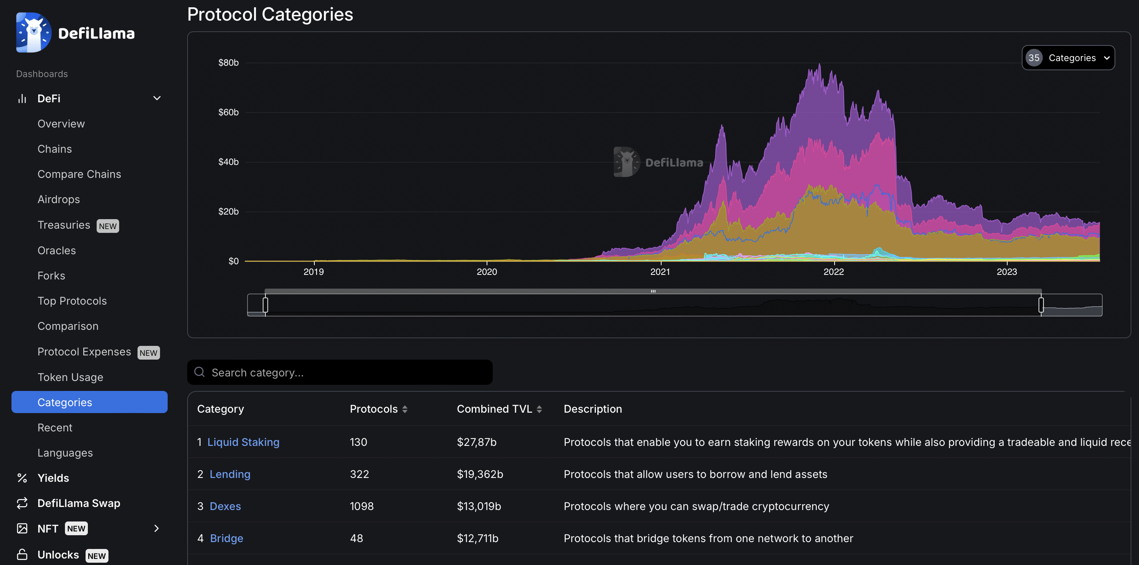
Task: Expand the 35 Categories dropdown
Action: tap(1069, 57)
